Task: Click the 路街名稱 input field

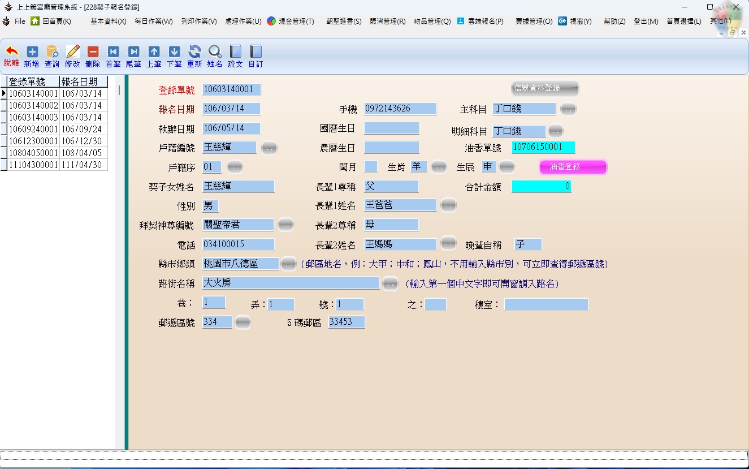Action: 291,283
